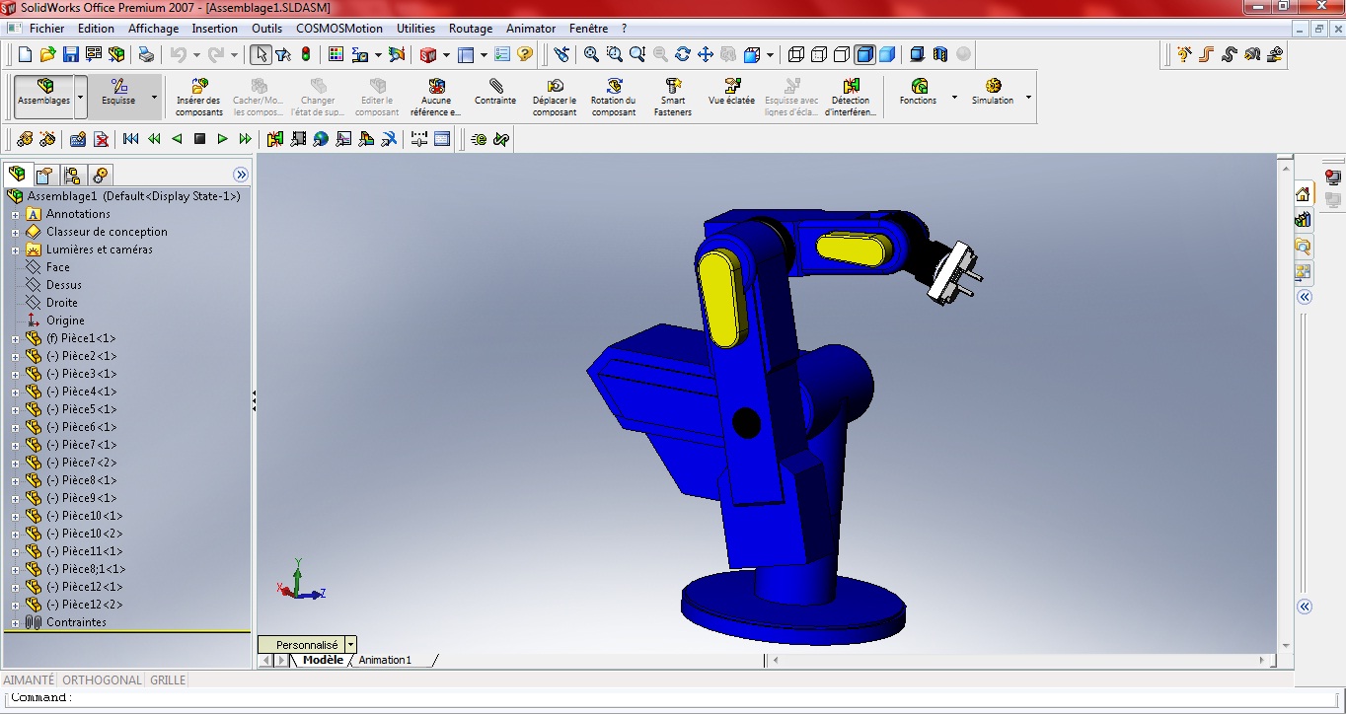Create a Vue éclatée
This screenshot has width=1346, height=715.
(x=731, y=94)
